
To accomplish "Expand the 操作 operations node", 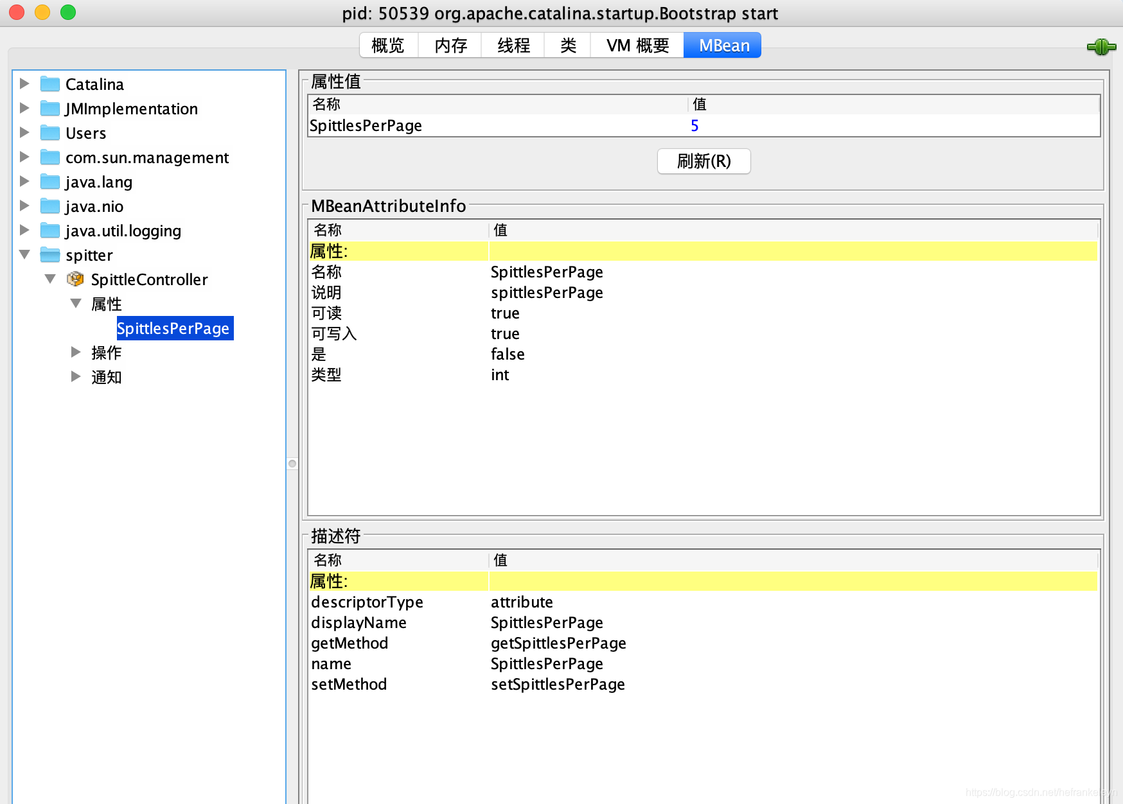I will pos(76,352).
